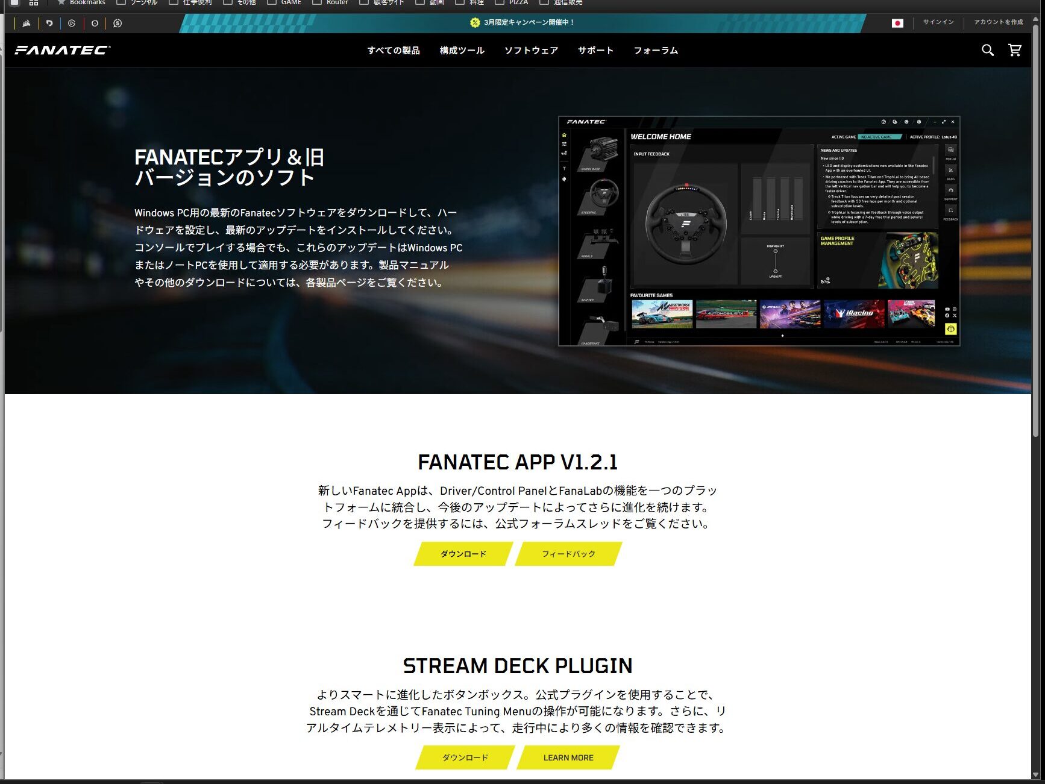The width and height of the screenshot is (1045, 784).
Task: Open the search magnifier icon
Action: (987, 51)
